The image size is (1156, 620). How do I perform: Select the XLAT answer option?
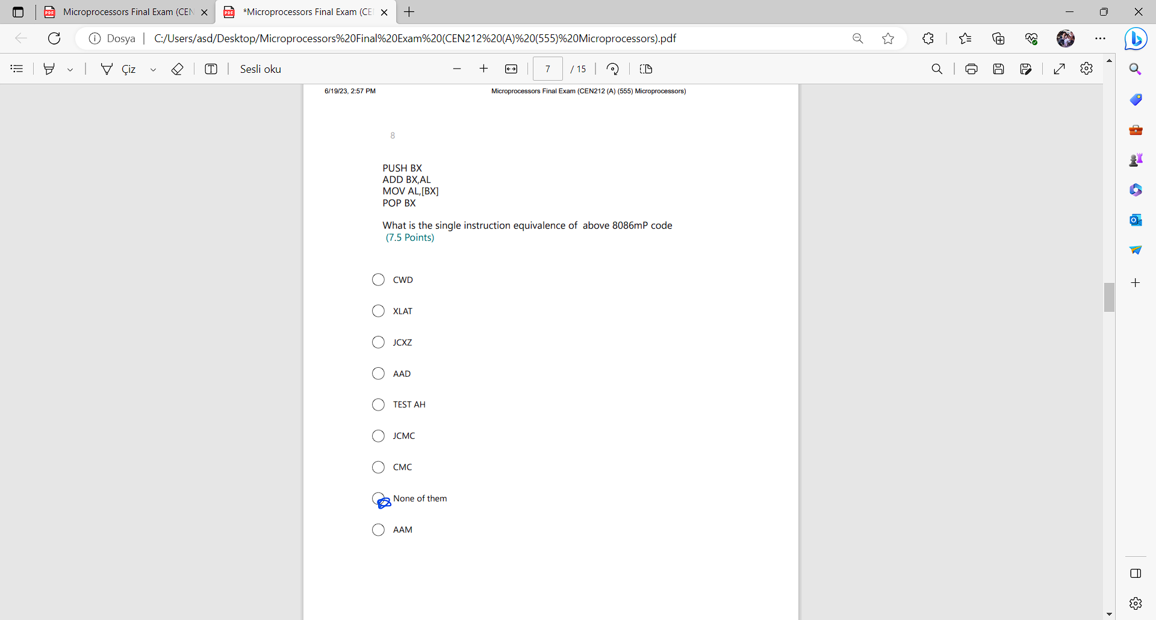378,311
